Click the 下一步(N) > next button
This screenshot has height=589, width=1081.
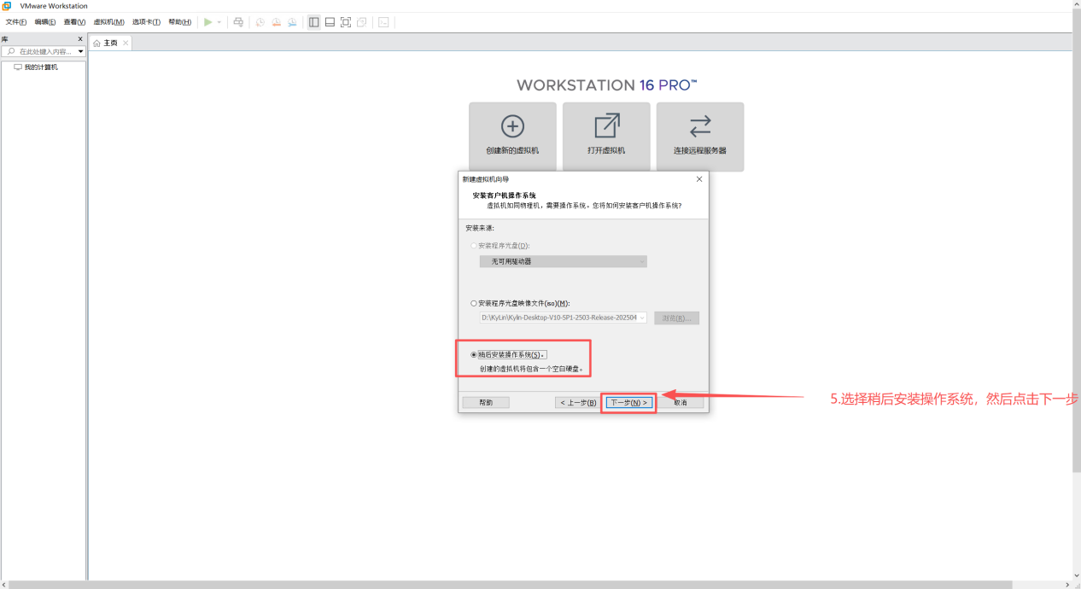coord(628,402)
